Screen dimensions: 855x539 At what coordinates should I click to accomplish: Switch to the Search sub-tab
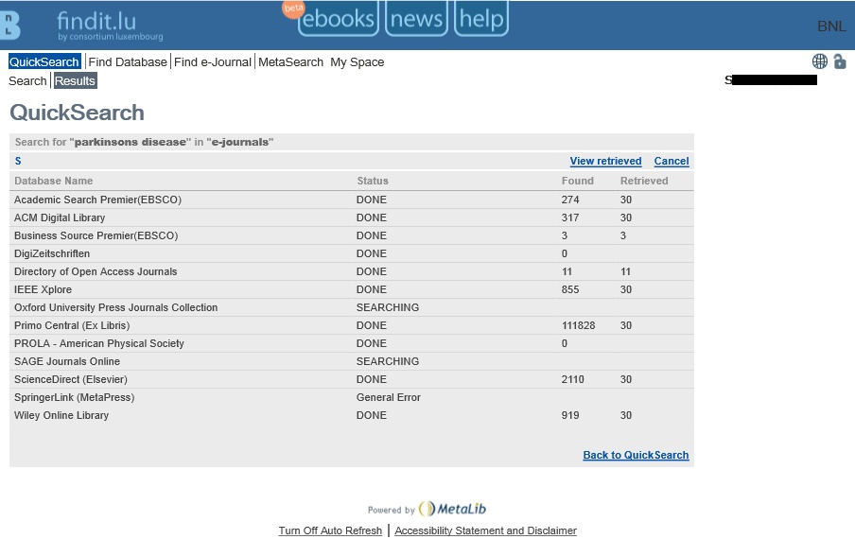pyautogui.click(x=27, y=80)
